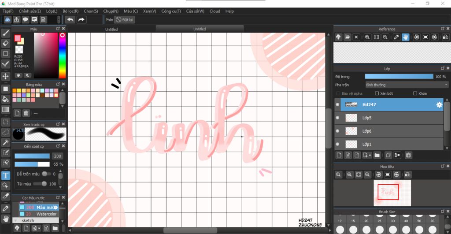The image size is (451, 234).
Task: Select the Watercolor brush entry
Action: pyautogui.click(x=39, y=214)
